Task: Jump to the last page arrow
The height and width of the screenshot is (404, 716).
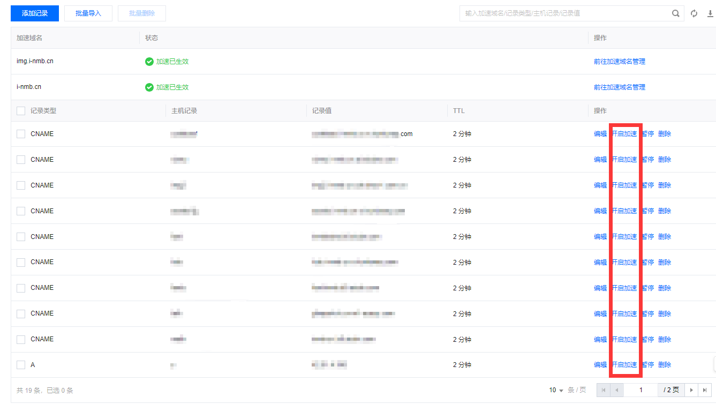Action: tap(705, 390)
